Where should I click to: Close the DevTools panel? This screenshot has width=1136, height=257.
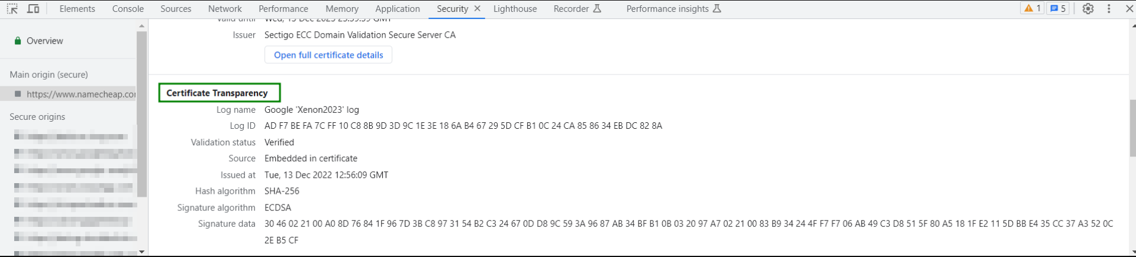click(x=1129, y=9)
